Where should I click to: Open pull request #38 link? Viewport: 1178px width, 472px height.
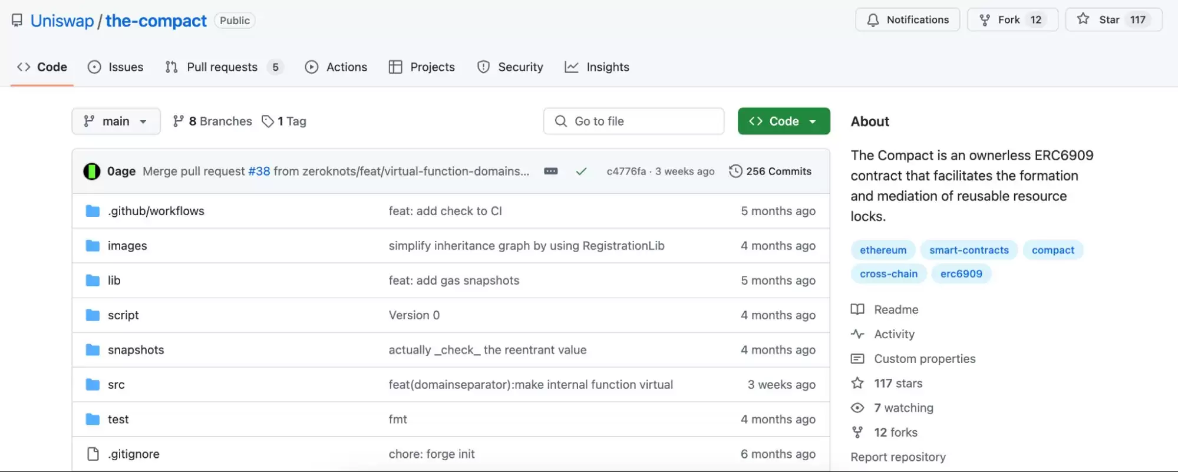click(x=259, y=171)
